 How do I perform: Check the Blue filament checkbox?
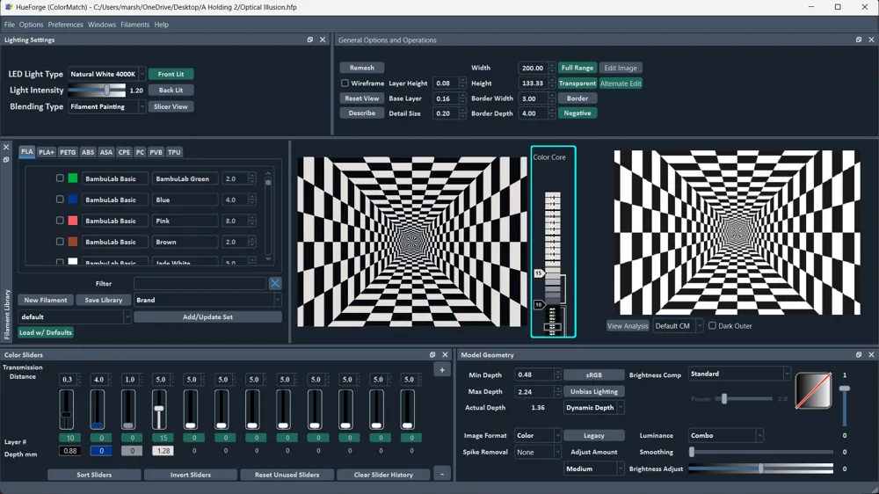point(60,199)
